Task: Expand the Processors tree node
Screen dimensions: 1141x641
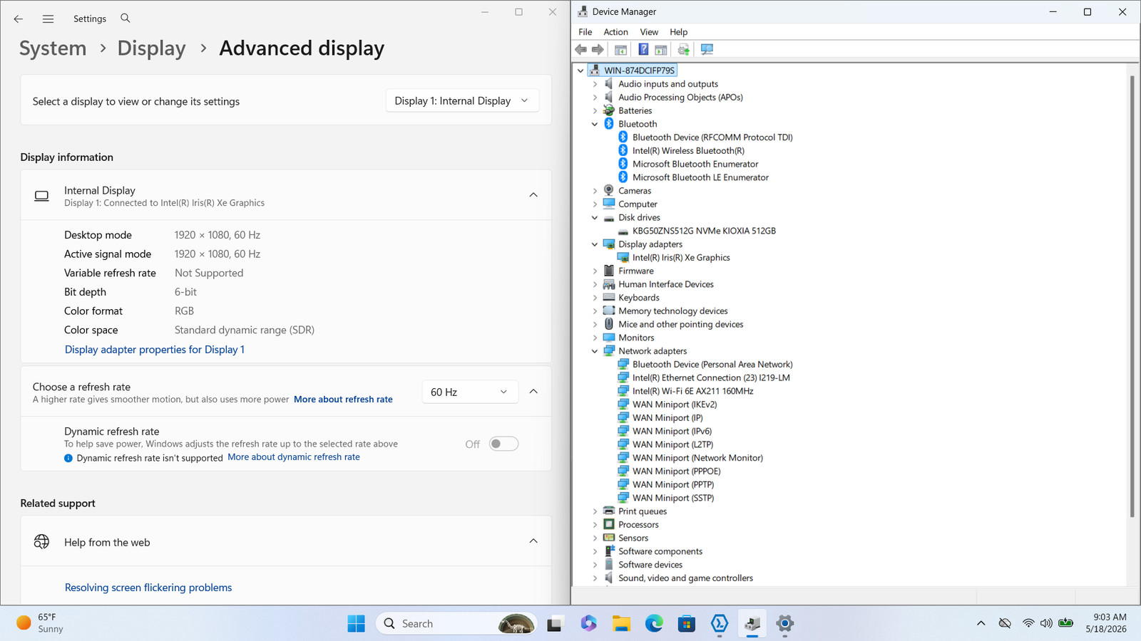Action: click(595, 525)
